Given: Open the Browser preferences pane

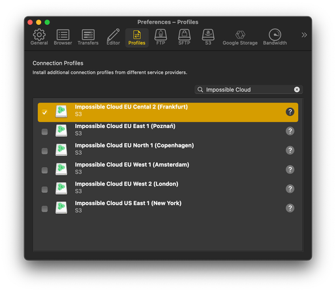Looking at the screenshot, I should click(x=63, y=37).
